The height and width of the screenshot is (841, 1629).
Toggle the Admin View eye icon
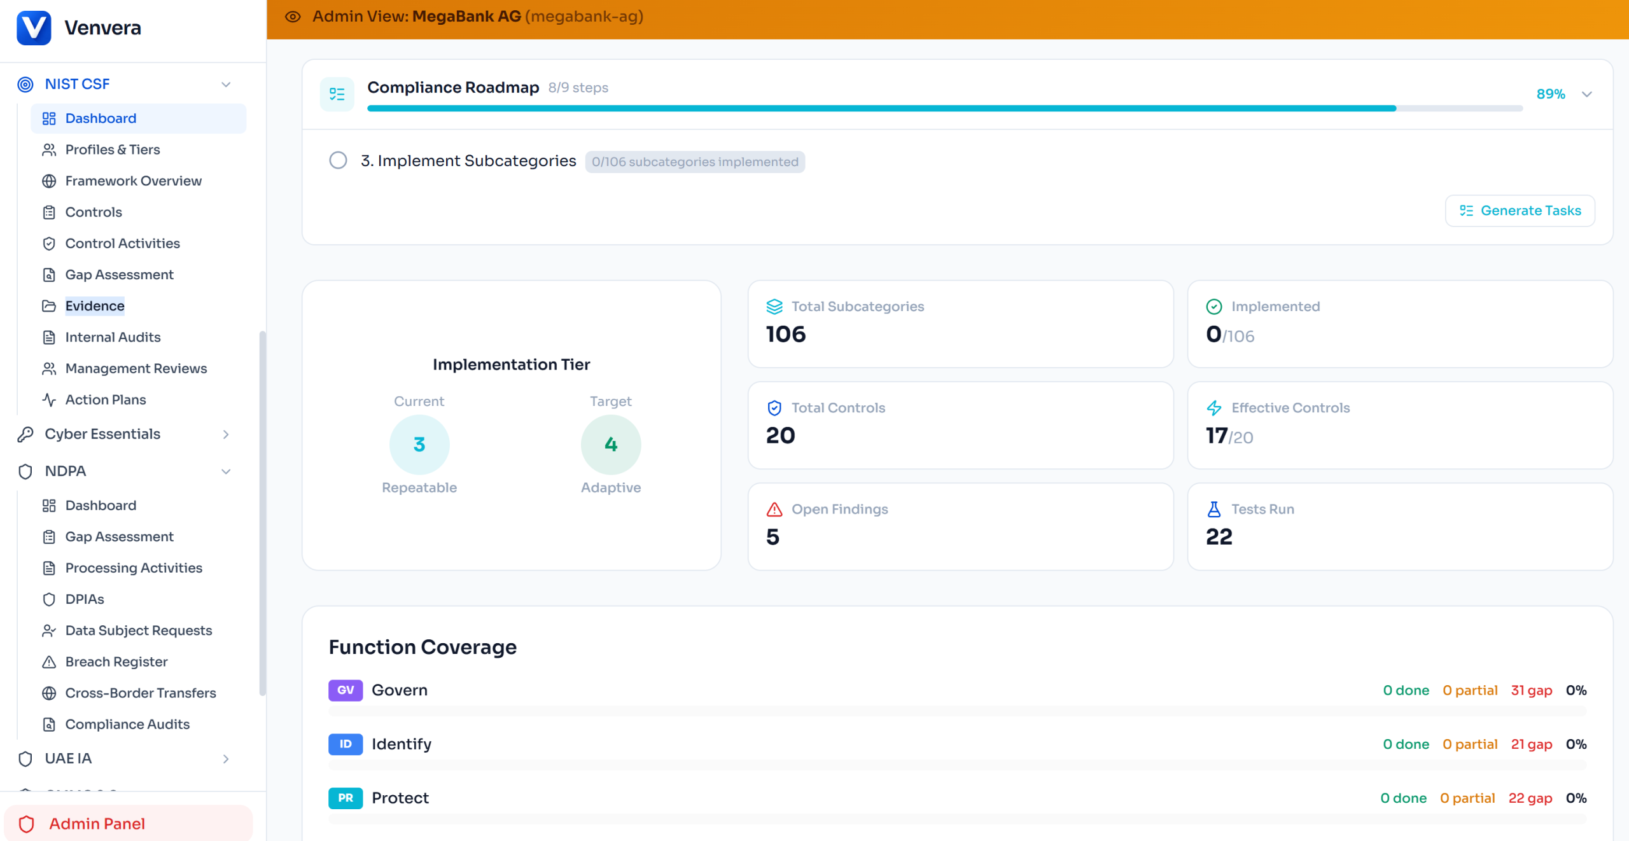point(293,17)
